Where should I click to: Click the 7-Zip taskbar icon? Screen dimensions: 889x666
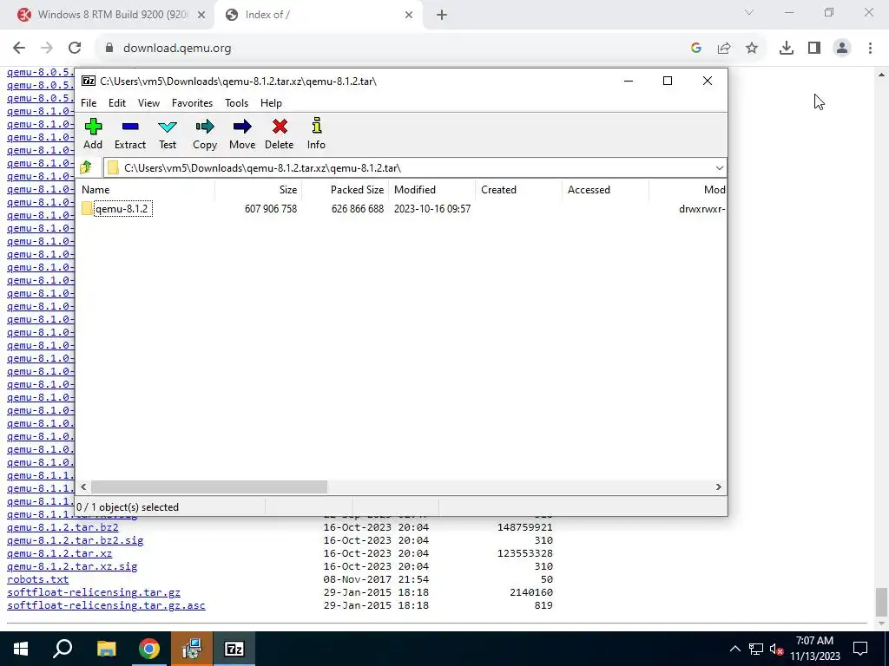234,649
